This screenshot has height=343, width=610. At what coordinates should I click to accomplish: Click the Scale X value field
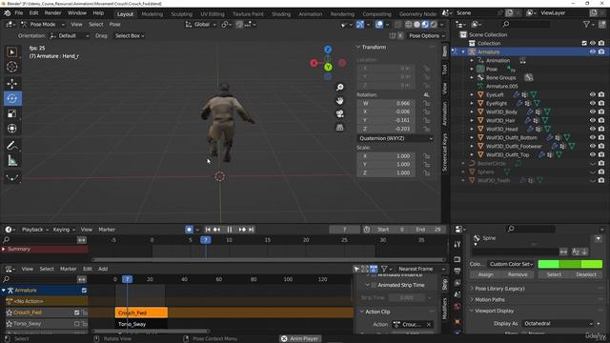click(x=386, y=156)
